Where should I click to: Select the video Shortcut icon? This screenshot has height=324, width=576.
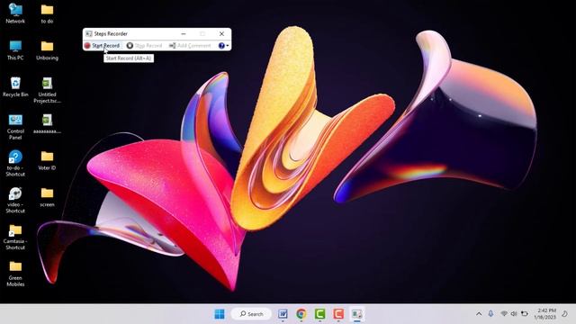[x=15, y=200]
